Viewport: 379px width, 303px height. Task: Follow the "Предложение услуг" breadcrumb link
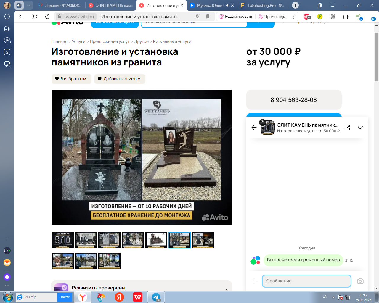[x=110, y=41]
